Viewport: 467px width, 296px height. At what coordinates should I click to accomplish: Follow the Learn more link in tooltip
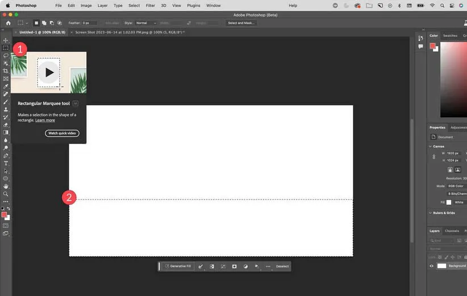(45, 120)
